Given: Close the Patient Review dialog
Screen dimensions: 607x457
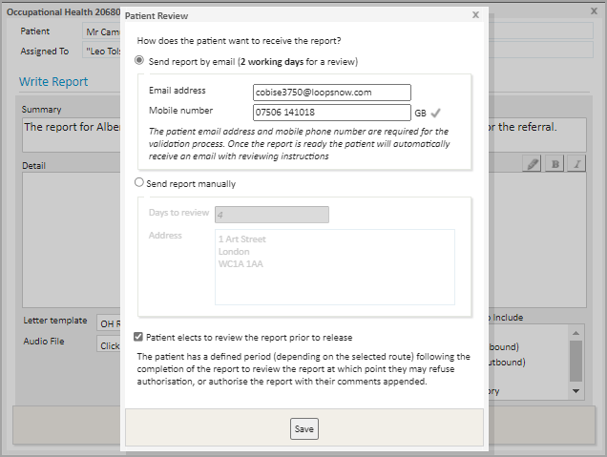Looking at the screenshot, I should [x=475, y=15].
